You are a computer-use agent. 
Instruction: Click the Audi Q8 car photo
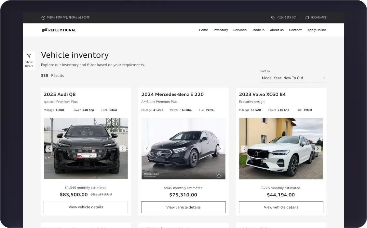(86, 149)
